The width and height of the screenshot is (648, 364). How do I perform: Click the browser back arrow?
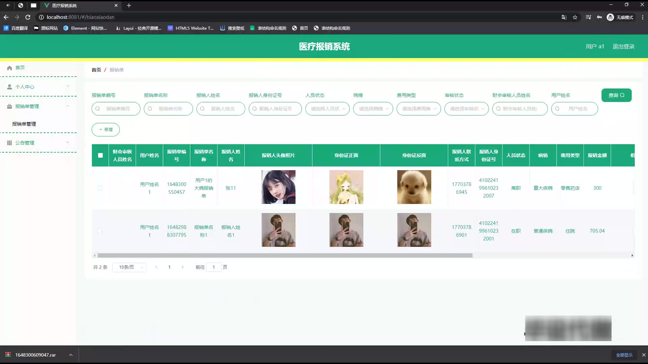click(x=6, y=17)
